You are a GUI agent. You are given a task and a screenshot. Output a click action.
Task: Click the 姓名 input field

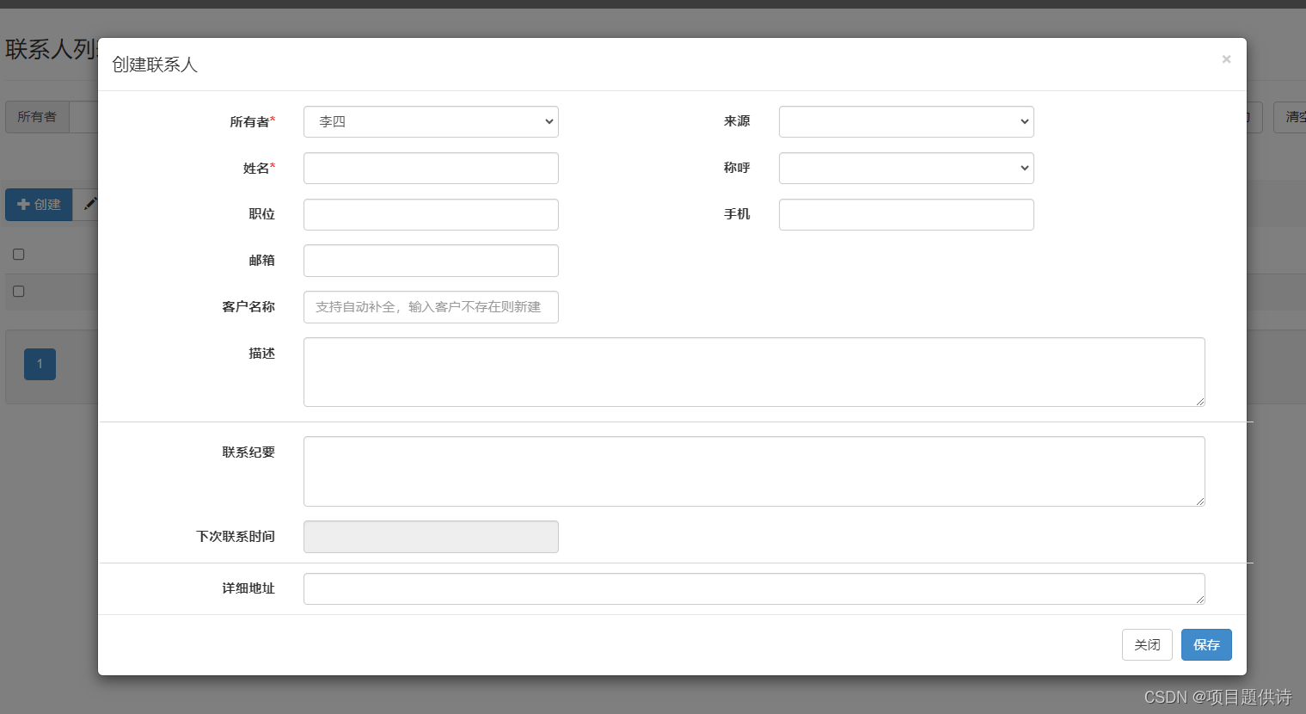pos(431,169)
